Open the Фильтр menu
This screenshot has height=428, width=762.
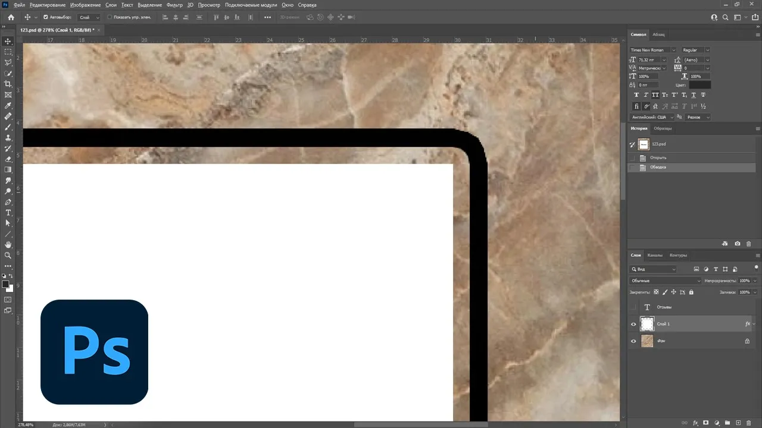point(174,5)
